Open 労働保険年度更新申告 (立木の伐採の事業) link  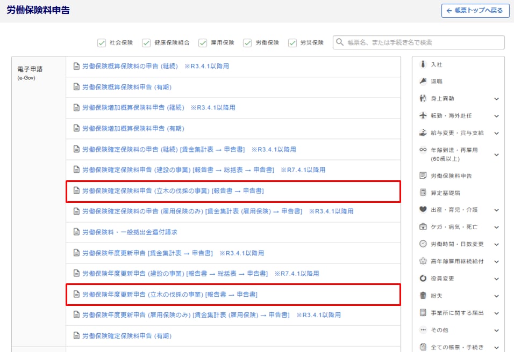tap(169, 295)
